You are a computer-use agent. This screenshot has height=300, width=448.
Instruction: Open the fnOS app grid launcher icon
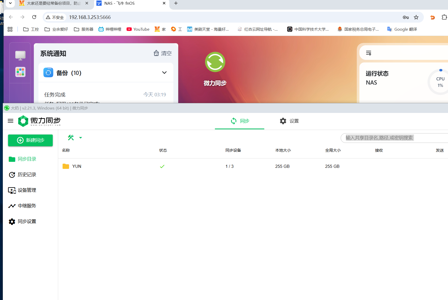[x=20, y=72]
